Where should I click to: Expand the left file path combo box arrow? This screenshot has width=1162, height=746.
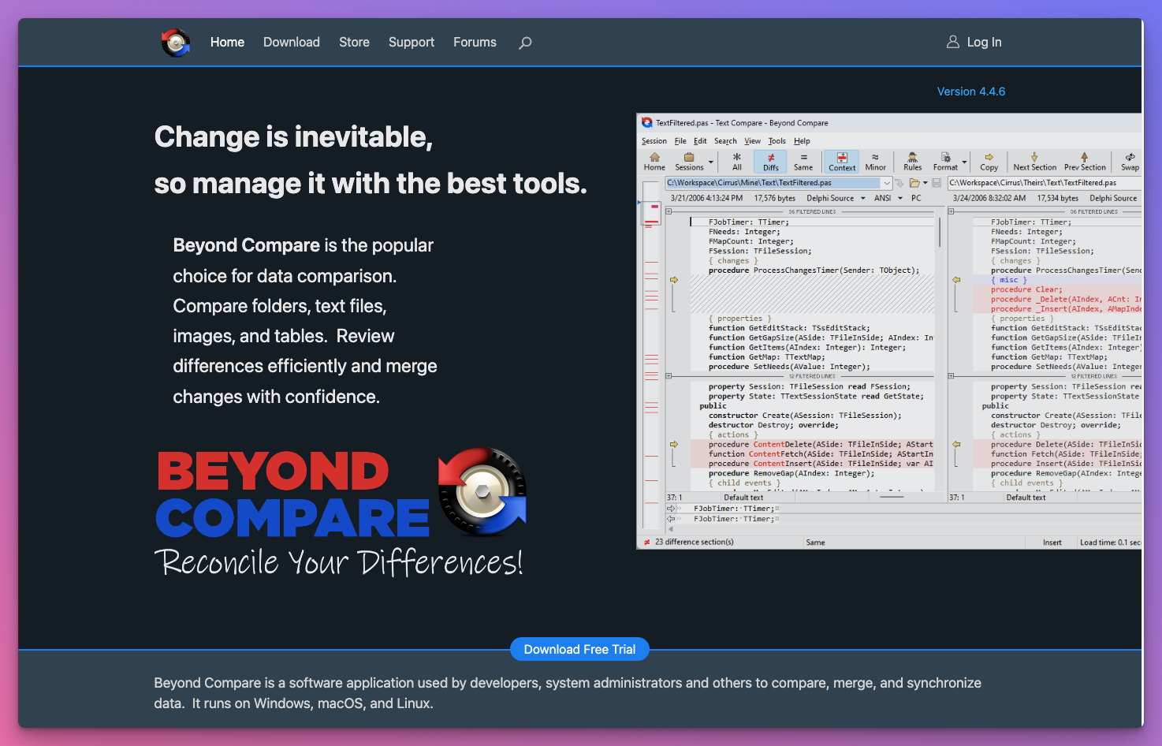(887, 183)
